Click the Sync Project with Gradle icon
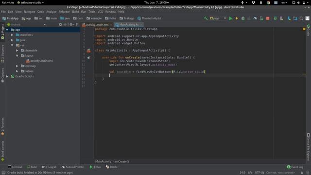The height and width of the screenshot is (175, 311). coord(275,18)
